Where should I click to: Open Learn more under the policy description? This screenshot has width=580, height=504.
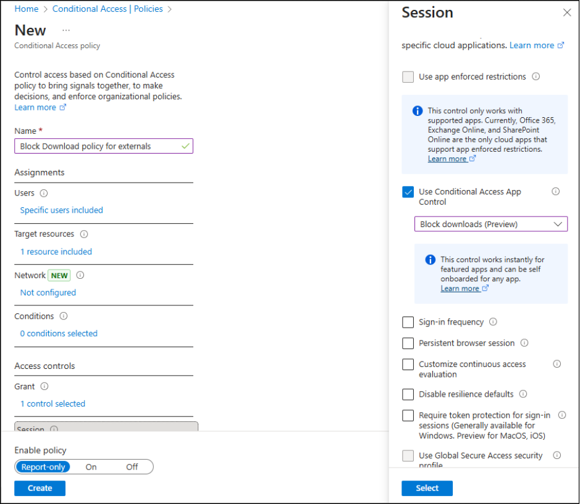pyautogui.click(x=35, y=107)
